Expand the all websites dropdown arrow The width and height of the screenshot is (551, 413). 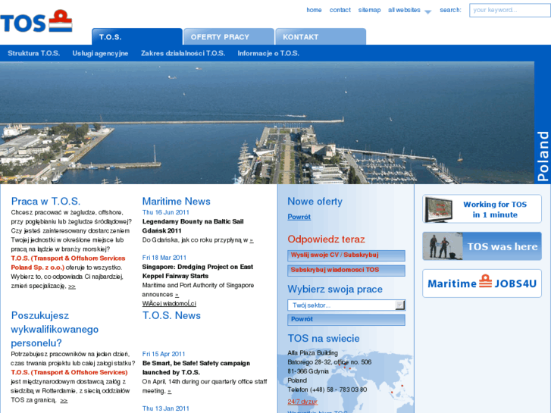[x=427, y=11]
